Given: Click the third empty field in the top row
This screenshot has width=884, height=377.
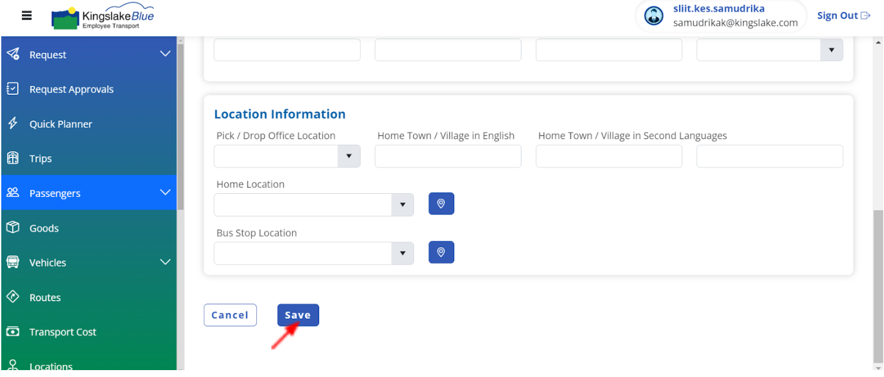Looking at the screenshot, I should [x=609, y=50].
